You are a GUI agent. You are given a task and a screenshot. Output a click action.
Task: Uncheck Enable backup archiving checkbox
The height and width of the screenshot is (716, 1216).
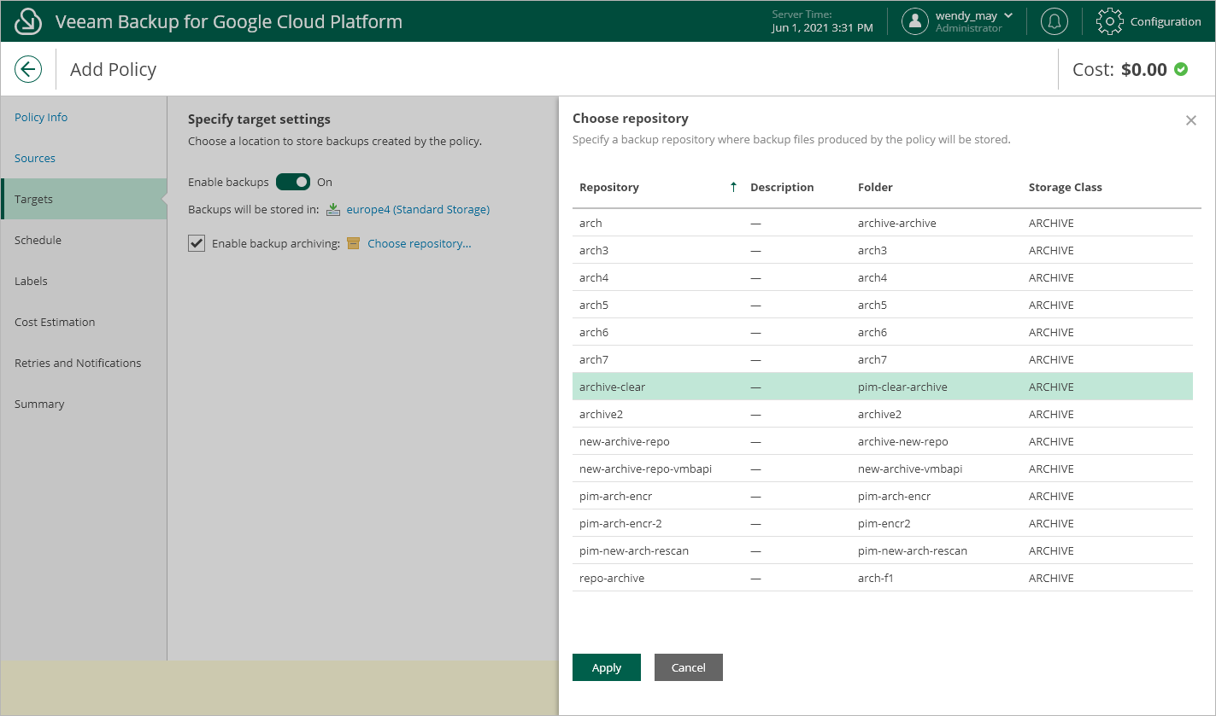[197, 243]
